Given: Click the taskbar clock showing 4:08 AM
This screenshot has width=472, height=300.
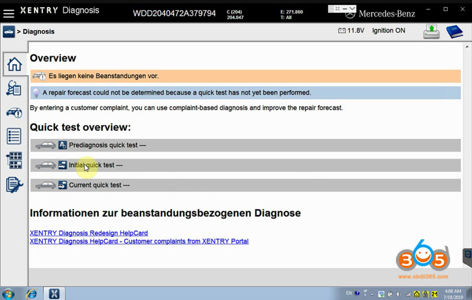Looking at the screenshot, I should (453, 291).
